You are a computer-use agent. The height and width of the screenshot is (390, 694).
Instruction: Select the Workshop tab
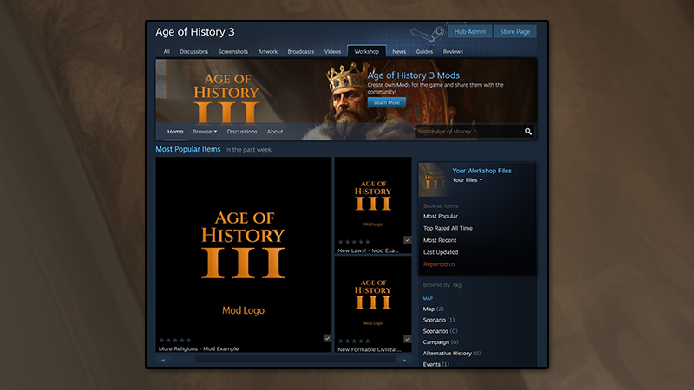coord(366,51)
